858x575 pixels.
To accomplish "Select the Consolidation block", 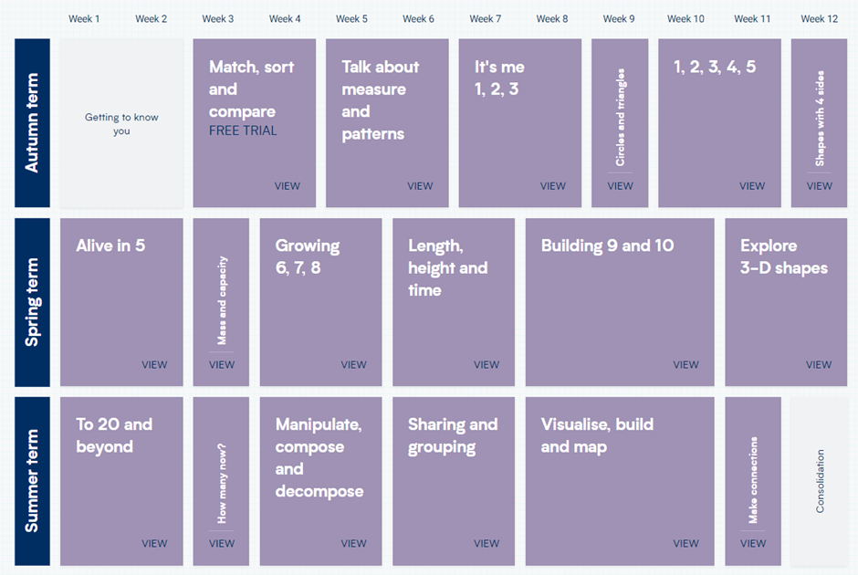I will (x=819, y=481).
